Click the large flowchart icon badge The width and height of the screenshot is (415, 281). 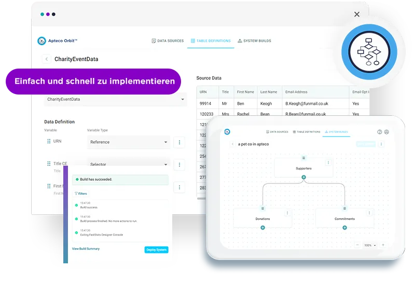(369, 52)
